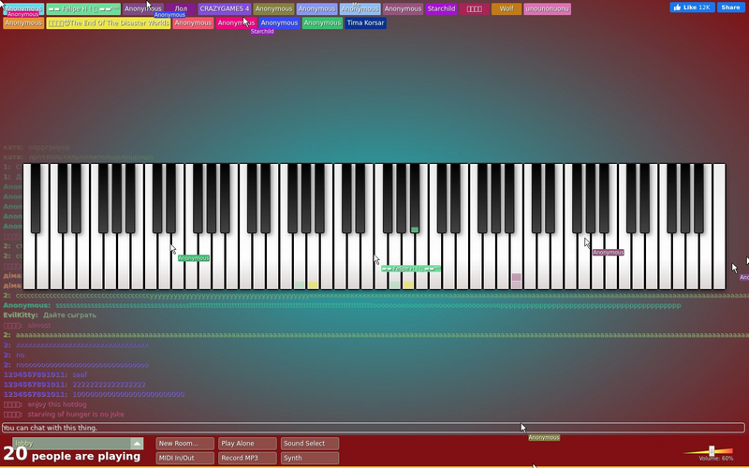Adjust the volume slider handle

[712, 451]
